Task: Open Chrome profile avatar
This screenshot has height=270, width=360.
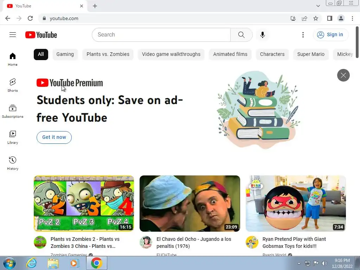Action: [341, 18]
